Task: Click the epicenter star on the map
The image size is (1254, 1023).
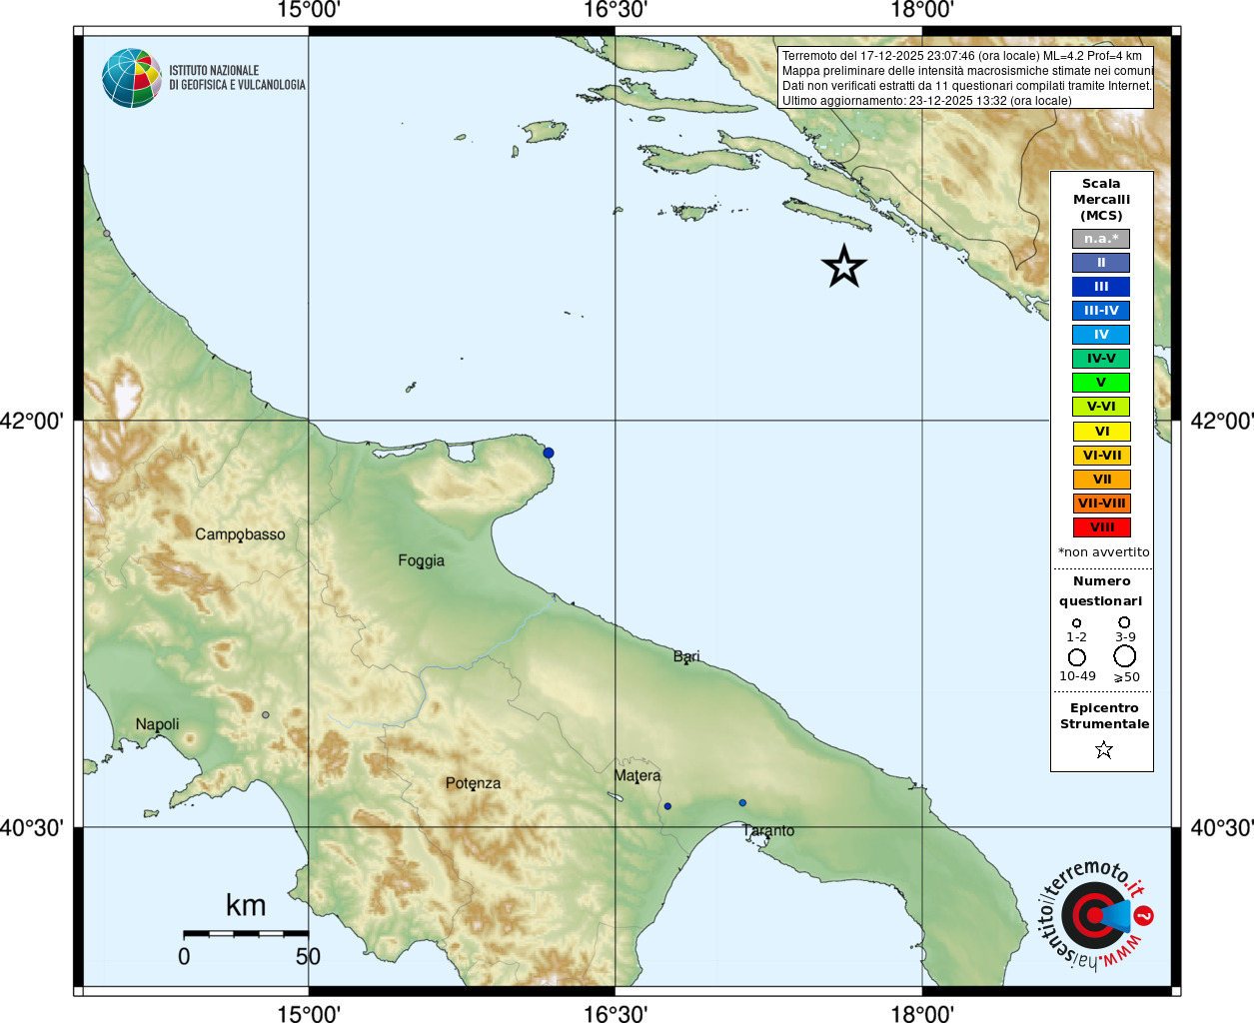Action: tap(844, 267)
